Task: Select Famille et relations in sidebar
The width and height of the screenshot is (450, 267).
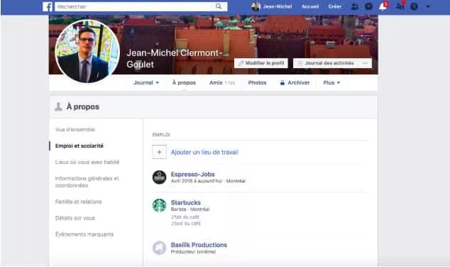Action: [78, 202]
